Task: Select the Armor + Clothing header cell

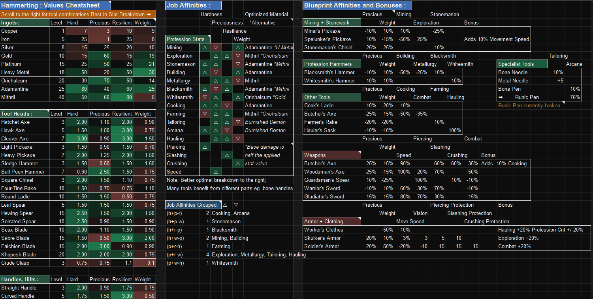Action: point(332,221)
